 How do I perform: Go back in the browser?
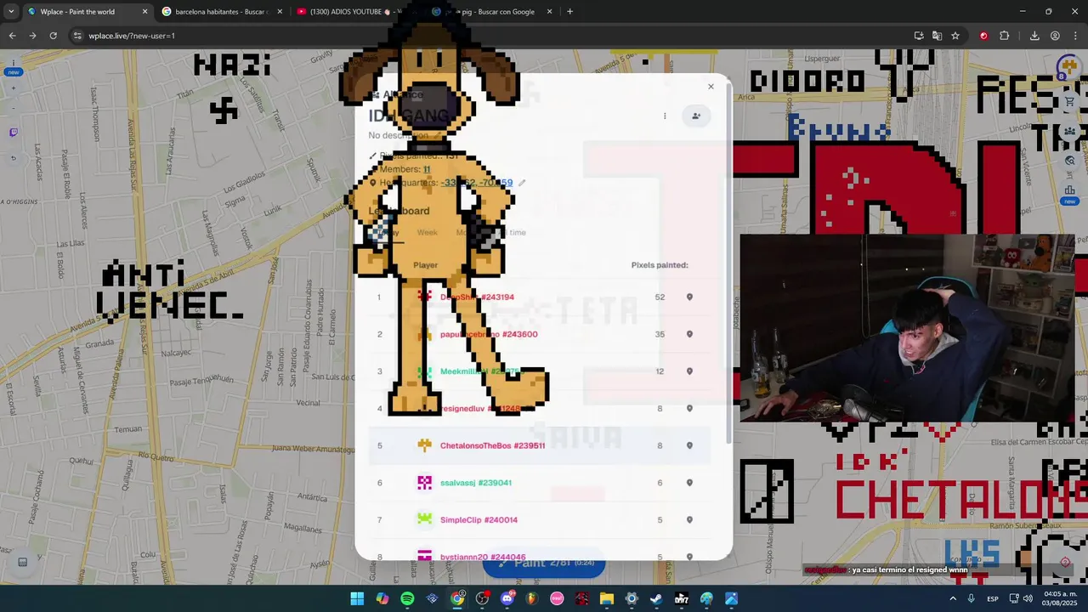pyautogui.click(x=12, y=36)
